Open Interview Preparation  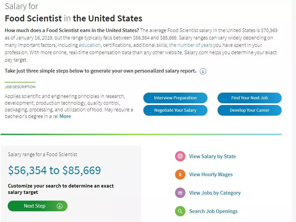pos(175,98)
